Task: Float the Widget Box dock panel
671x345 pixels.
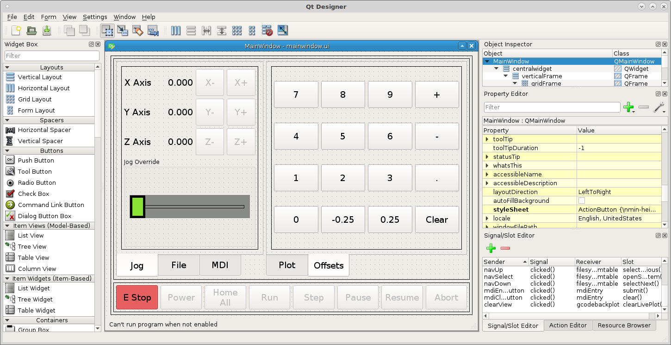Action: click(x=92, y=44)
